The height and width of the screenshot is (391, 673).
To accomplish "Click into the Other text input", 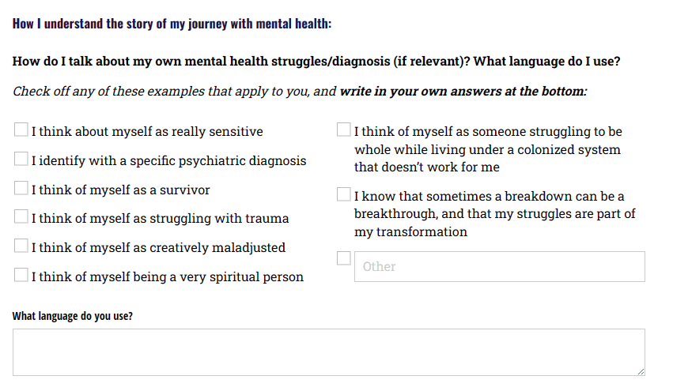I will (x=499, y=267).
